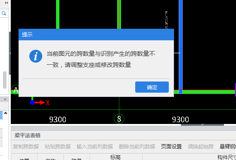
Task: Click axis bubble number 8
Action: [119, 119]
